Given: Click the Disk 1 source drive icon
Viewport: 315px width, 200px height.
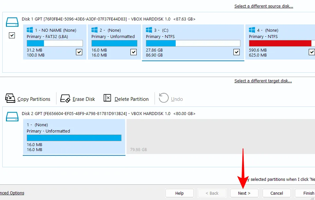Looking at the screenshot, I should click(x=12, y=22).
